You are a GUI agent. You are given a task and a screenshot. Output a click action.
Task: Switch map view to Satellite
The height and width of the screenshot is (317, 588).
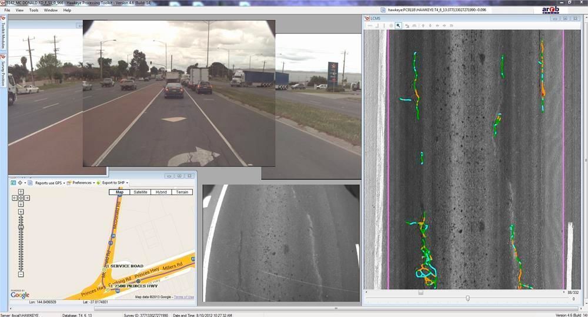(141, 192)
